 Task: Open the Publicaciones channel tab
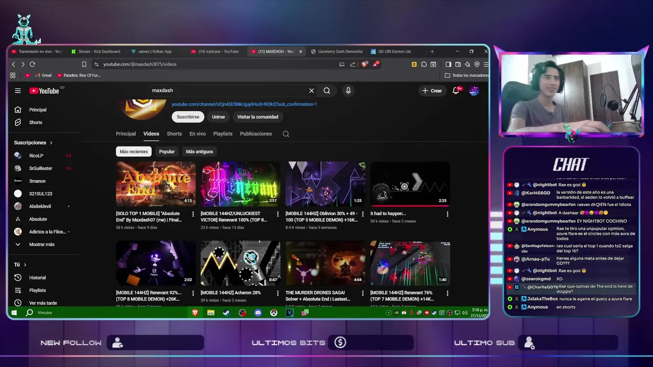click(256, 134)
